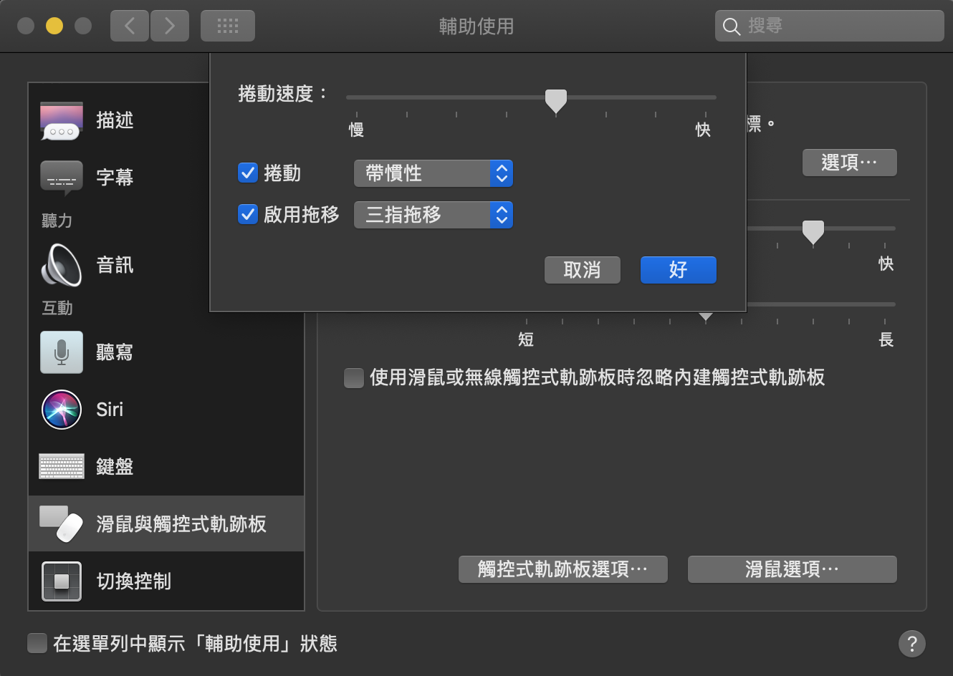953x676 pixels.
Task: Select the 聽寫 dictation microphone icon
Action: pyautogui.click(x=62, y=352)
